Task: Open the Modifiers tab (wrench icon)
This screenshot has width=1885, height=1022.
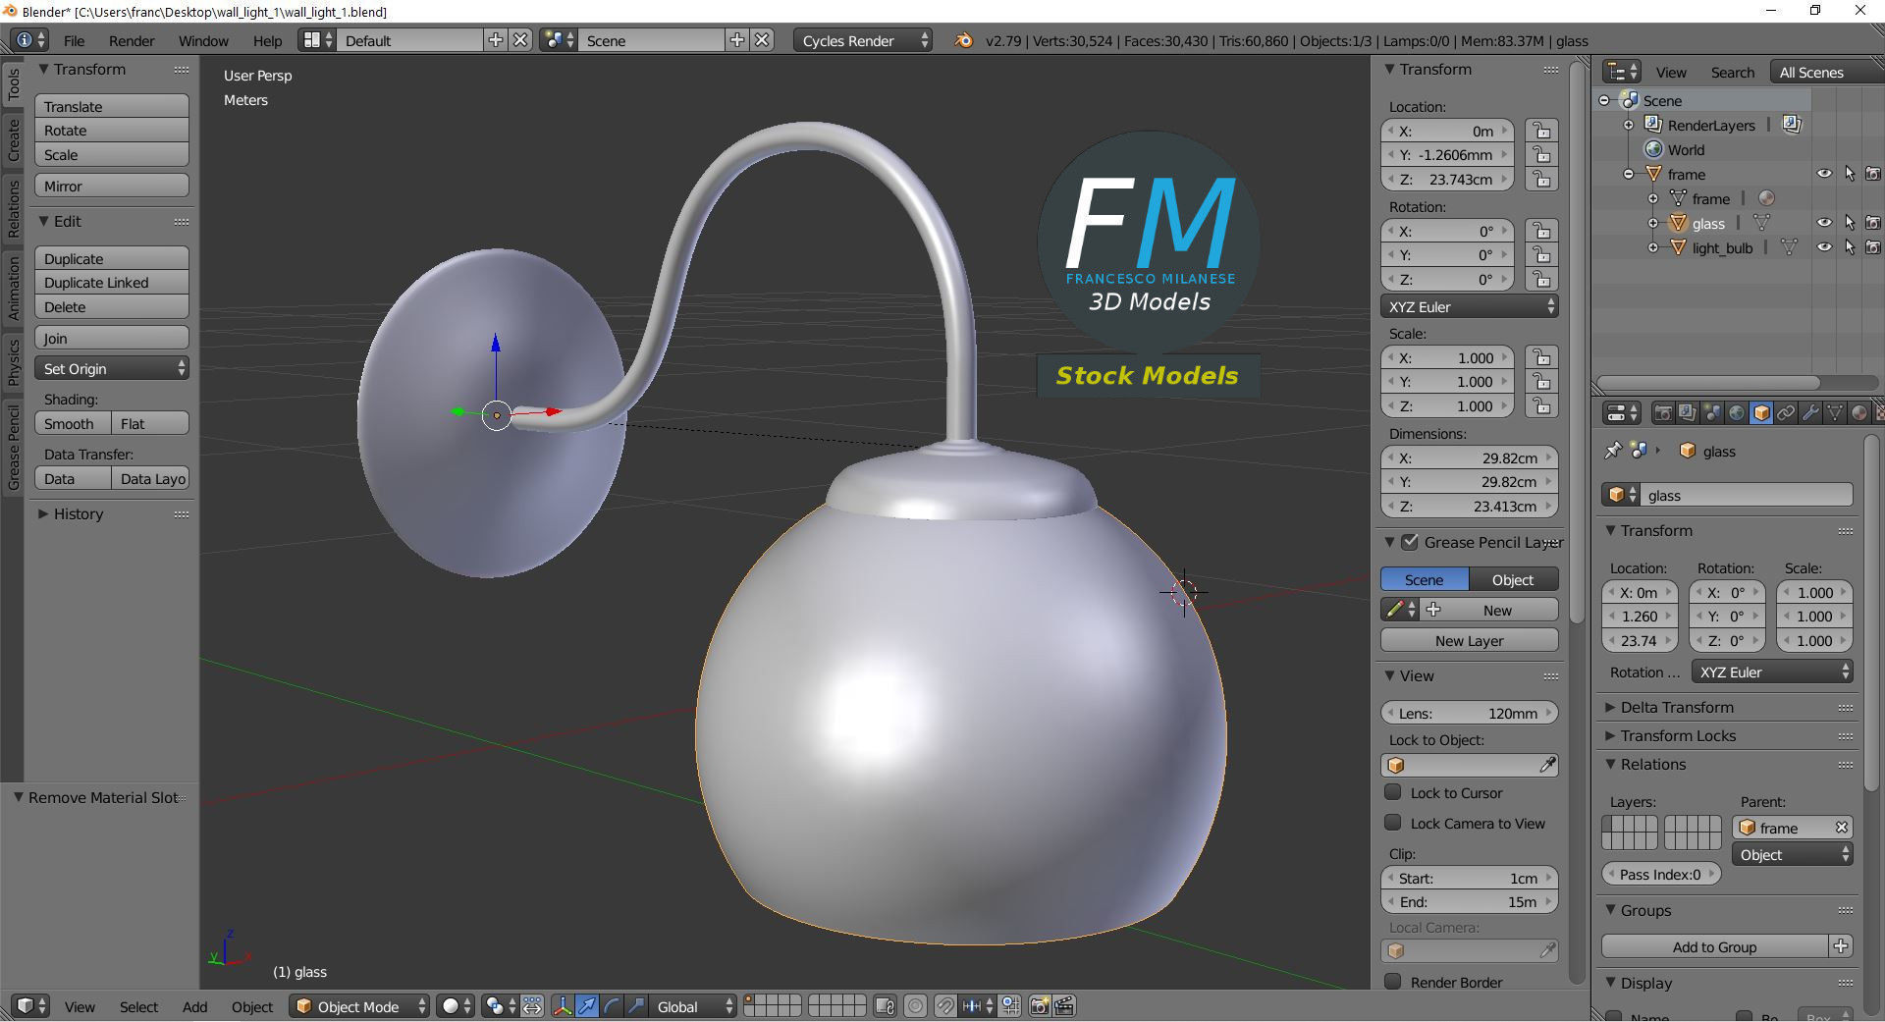Action: point(1810,413)
